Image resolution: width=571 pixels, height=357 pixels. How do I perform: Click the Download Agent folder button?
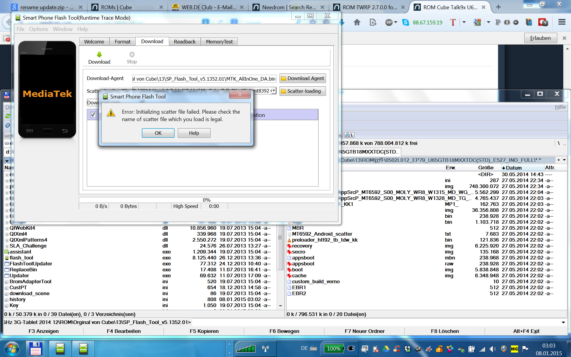coord(302,78)
